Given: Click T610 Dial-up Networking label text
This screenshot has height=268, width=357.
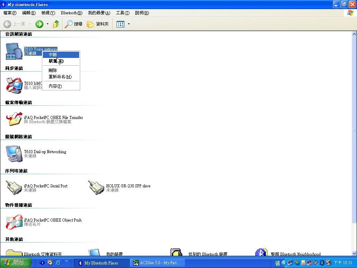Looking at the screenshot, I should coord(45,152).
